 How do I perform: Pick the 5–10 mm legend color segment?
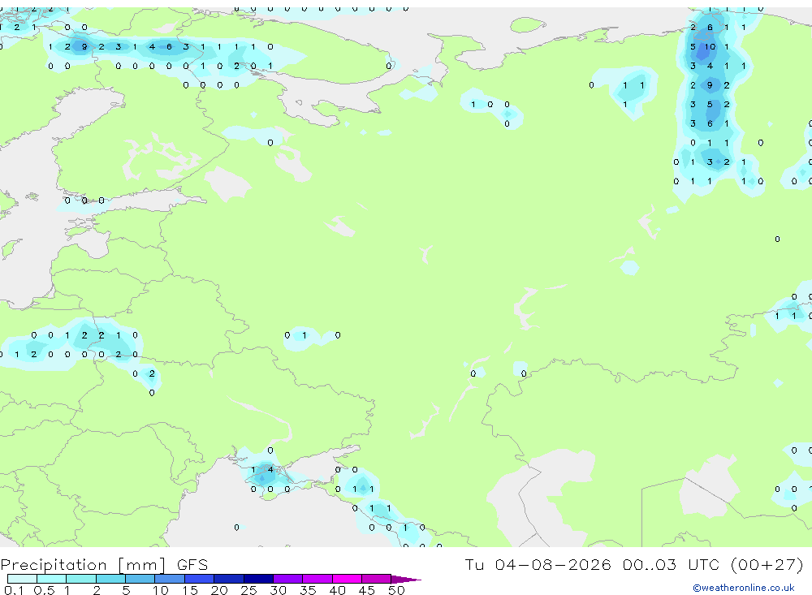click(140, 579)
